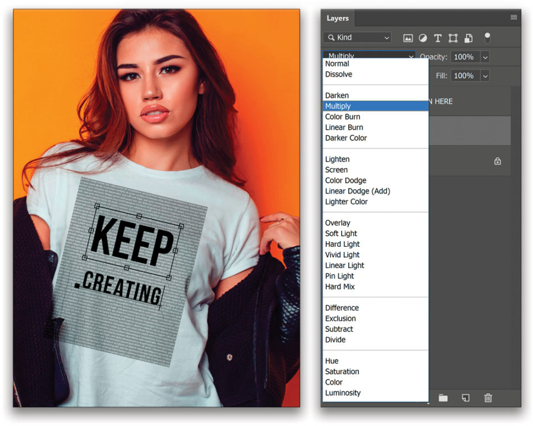Choose Overlay blend mode
Screen dimensions: 533x426
click(x=337, y=222)
